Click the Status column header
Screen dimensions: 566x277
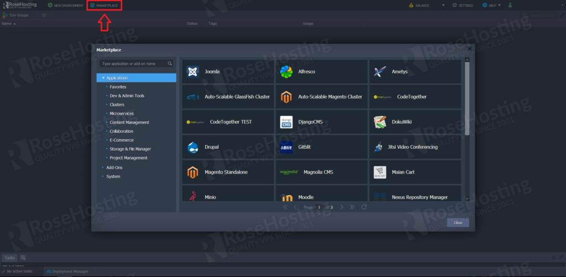192,23
